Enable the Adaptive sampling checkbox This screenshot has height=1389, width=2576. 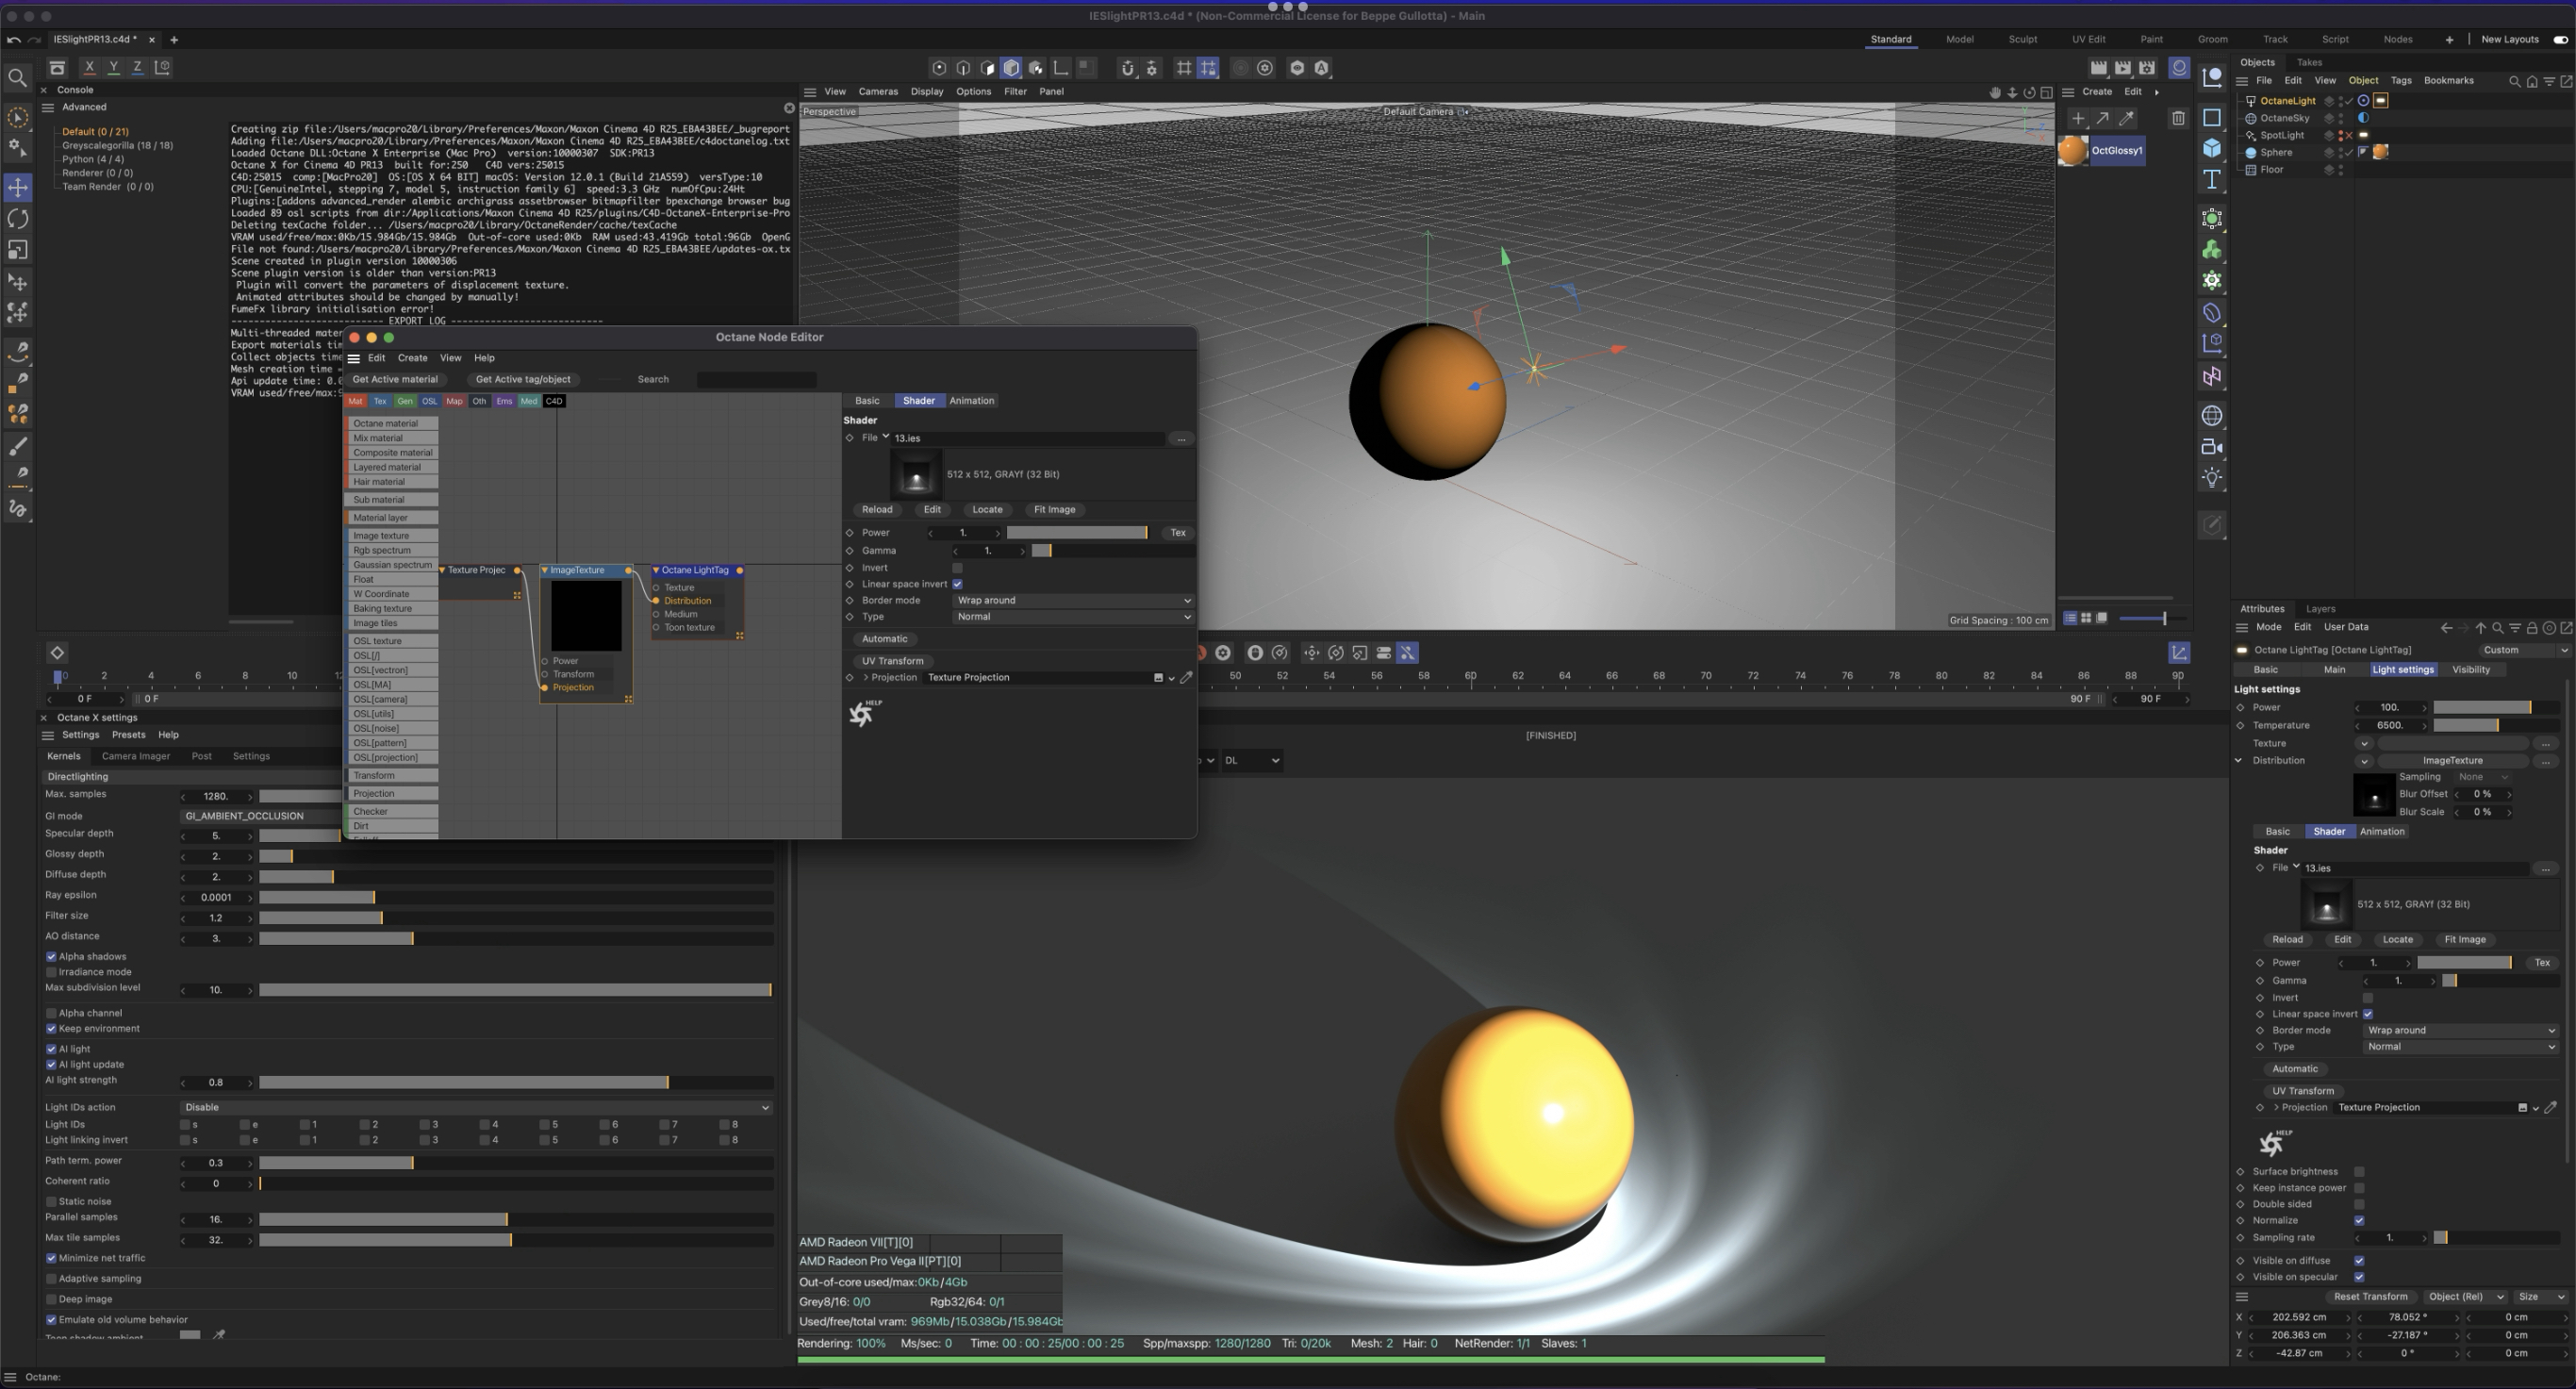[51, 1279]
